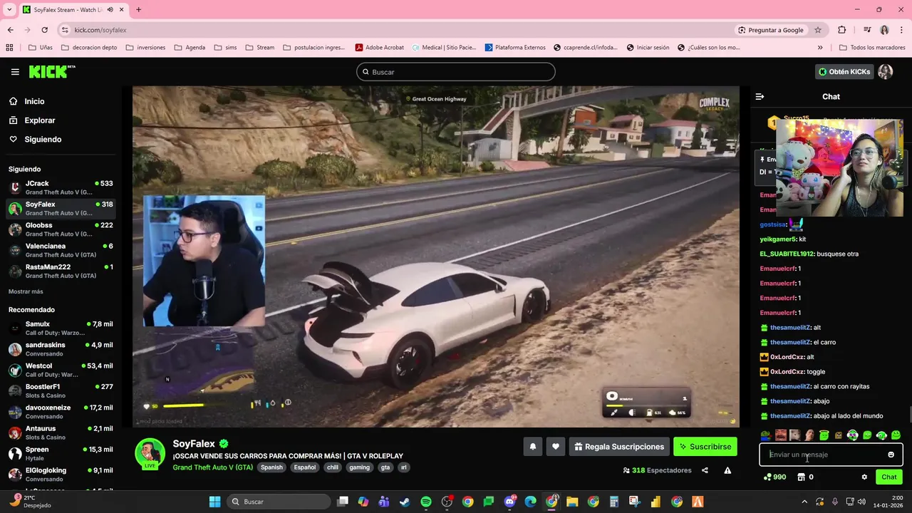This screenshot has height=513, width=912.
Task: Click the report warning triangle icon
Action: [727, 470]
